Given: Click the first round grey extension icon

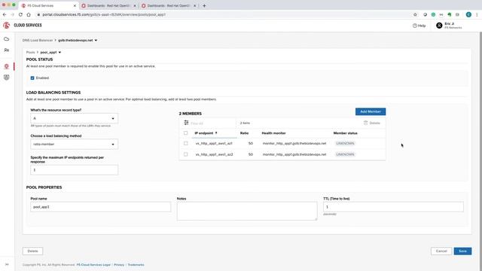Looking at the screenshot, I should coord(425,14).
